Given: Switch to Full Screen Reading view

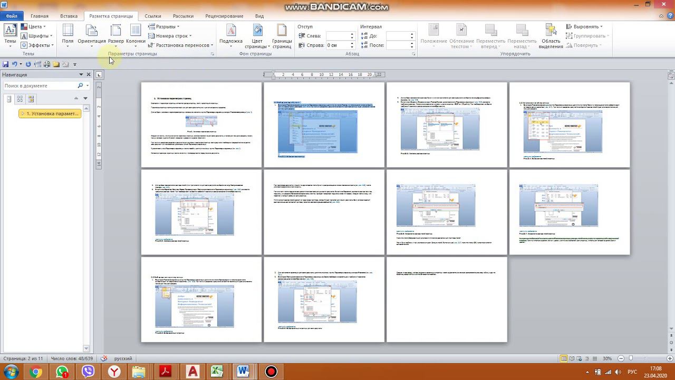Looking at the screenshot, I should pyautogui.click(x=572, y=359).
